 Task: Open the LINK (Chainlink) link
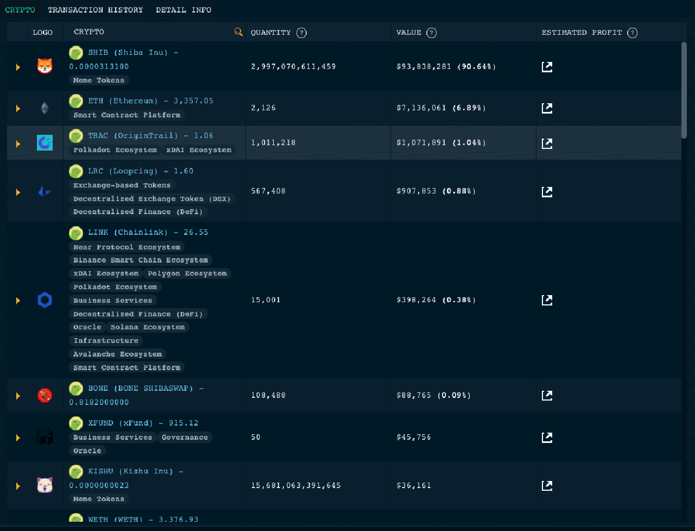click(148, 233)
